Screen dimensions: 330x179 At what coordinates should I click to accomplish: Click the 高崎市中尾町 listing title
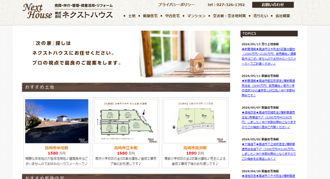(x=56, y=148)
